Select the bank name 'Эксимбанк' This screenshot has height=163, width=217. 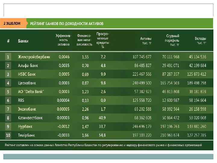click(27, 109)
